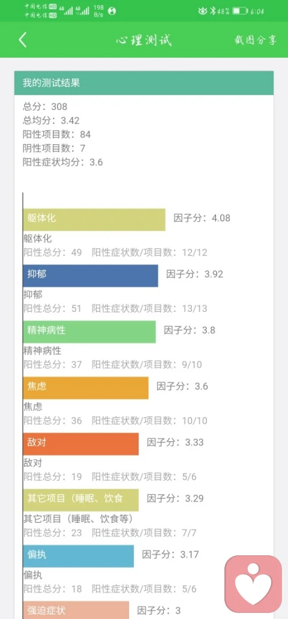Select the orange 焦虑 bar
This screenshot has height=619, width=288.
tap(86, 388)
